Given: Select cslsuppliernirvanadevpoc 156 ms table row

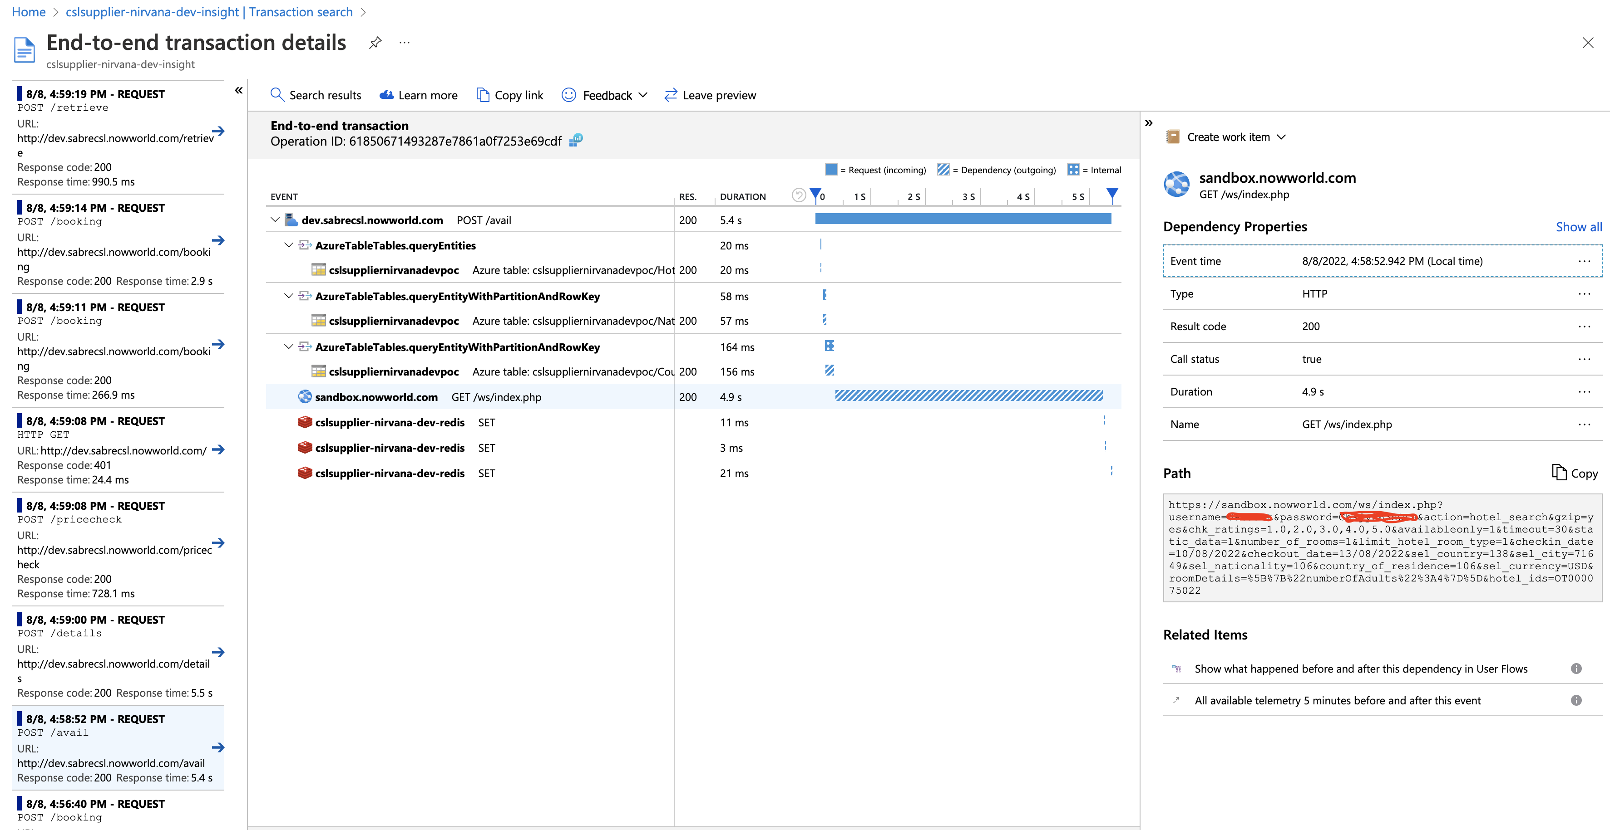Looking at the screenshot, I should [693, 371].
